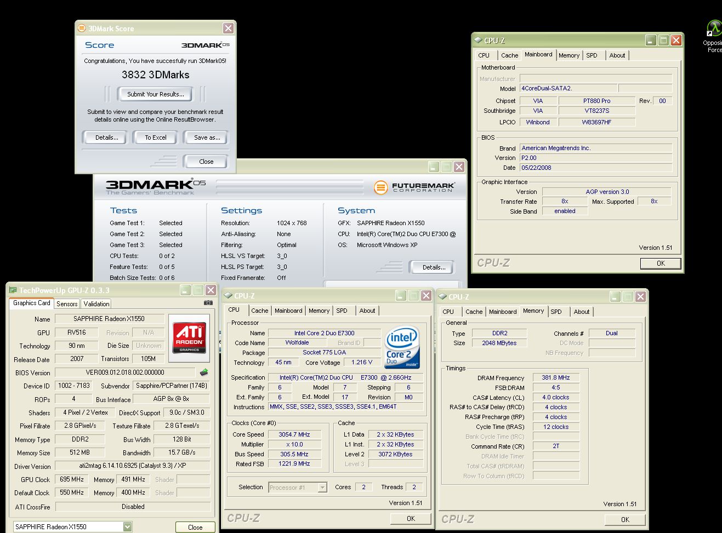Click the Bus Interface AGP 8x field

point(171,399)
